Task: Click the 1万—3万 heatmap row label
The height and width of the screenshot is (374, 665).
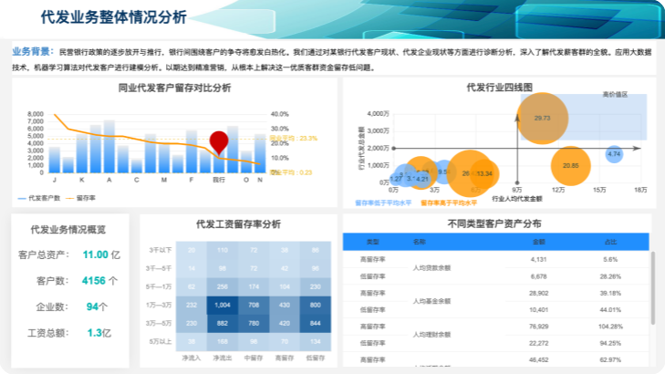Action: [x=159, y=305]
